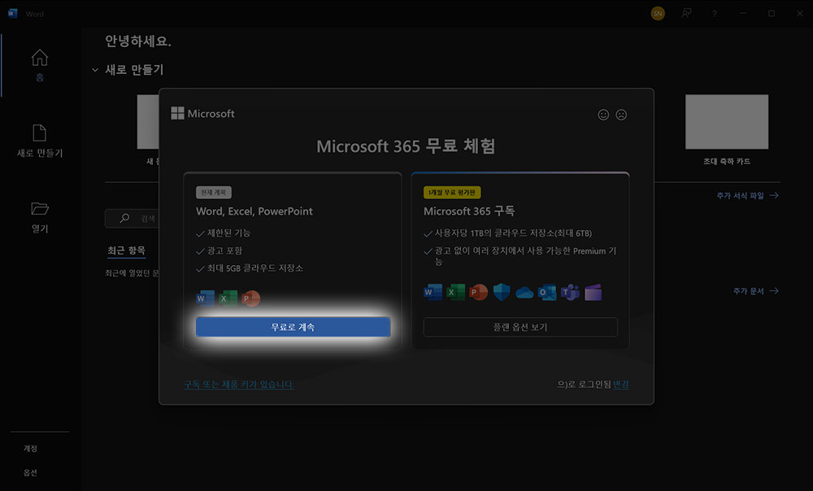Click the Outlook icon in the subscription card

click(547, 293)
